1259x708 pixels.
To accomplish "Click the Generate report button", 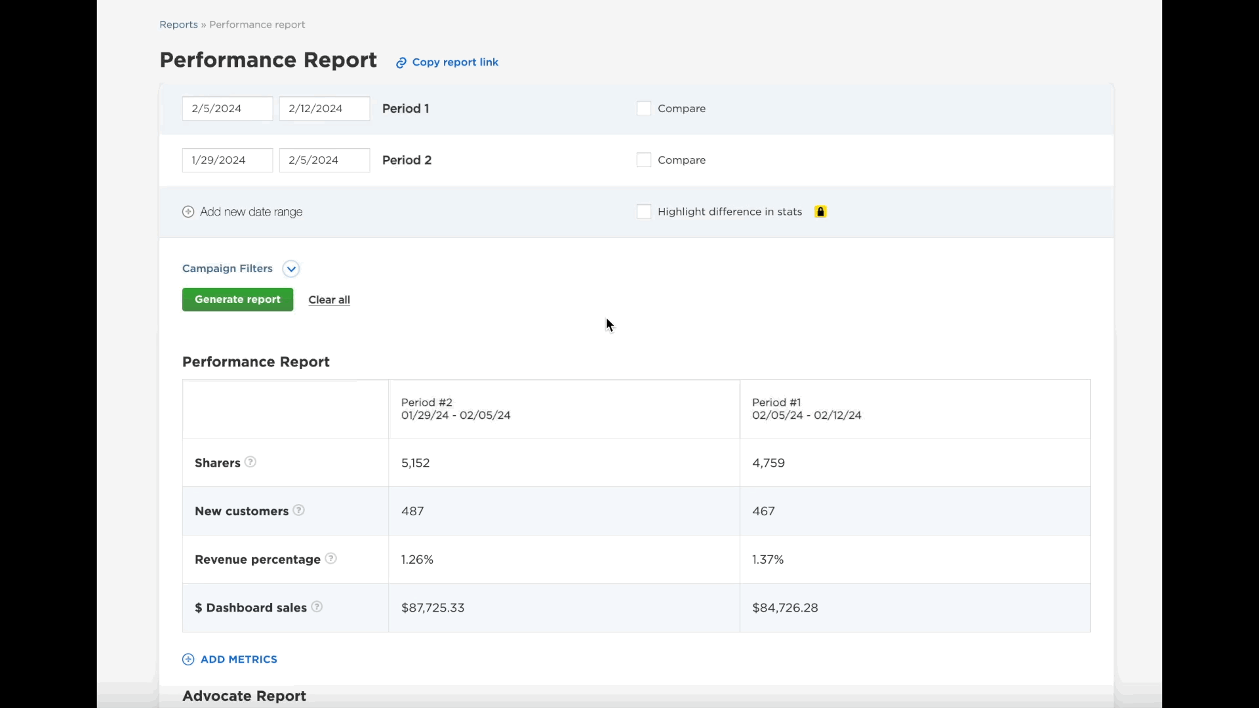I will click(237, 300).
